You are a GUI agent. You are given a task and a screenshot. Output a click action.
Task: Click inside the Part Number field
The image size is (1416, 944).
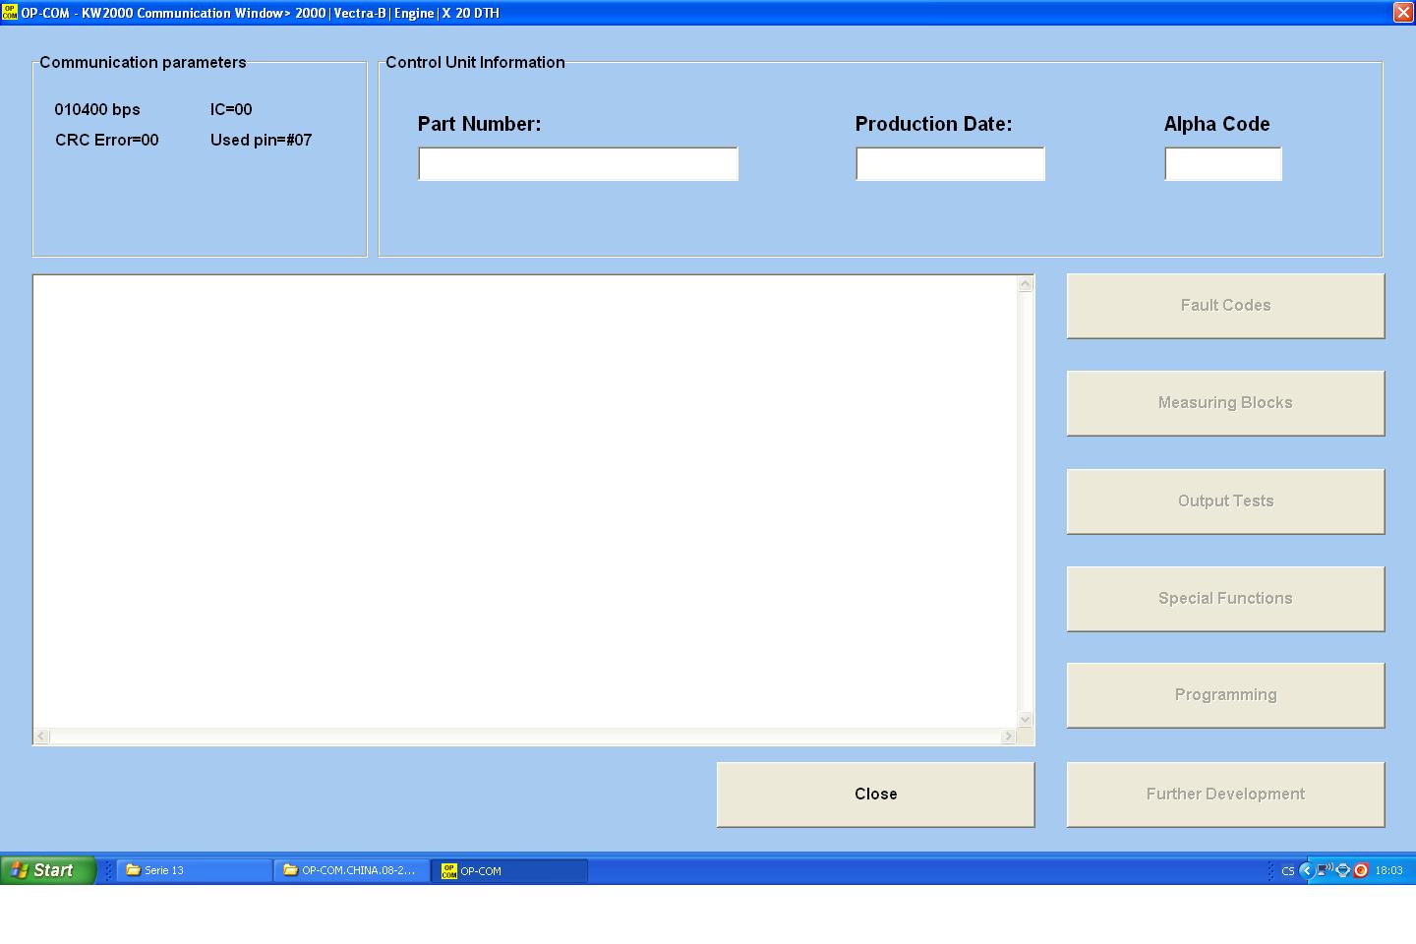[578, 164]
